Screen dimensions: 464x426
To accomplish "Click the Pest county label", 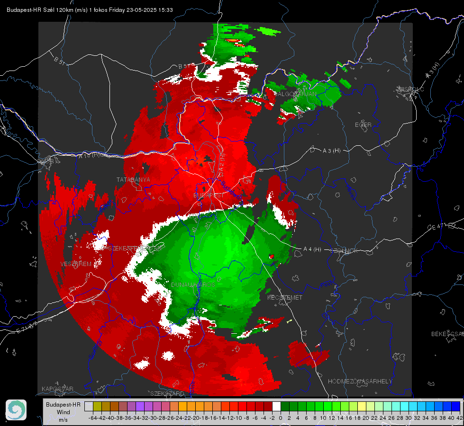I will [x=327, y=284].
